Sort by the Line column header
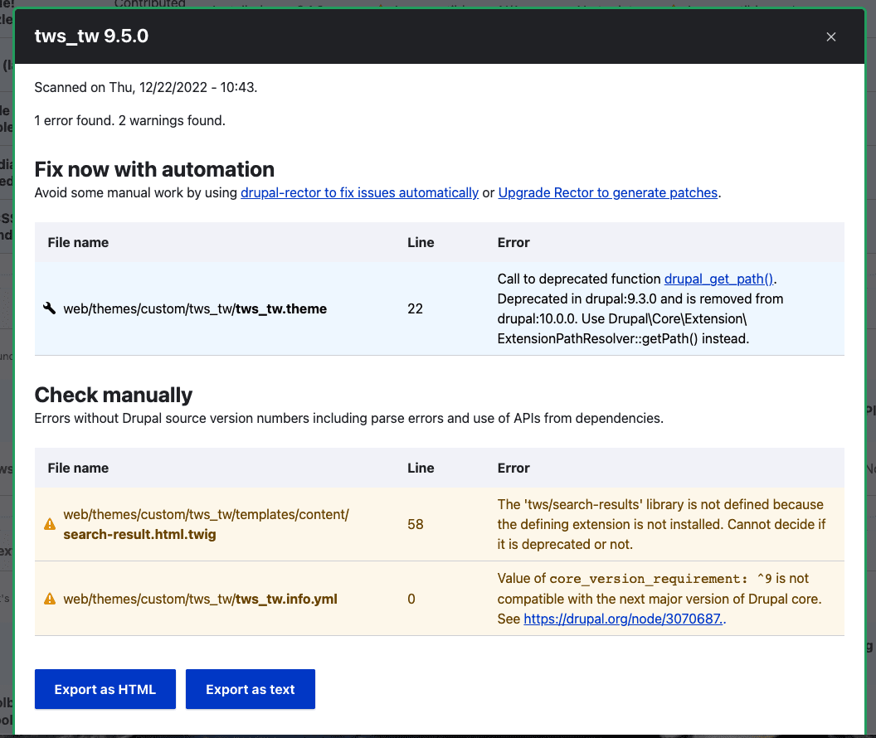Viewport: 876px width, 738px height. [420, 242]
